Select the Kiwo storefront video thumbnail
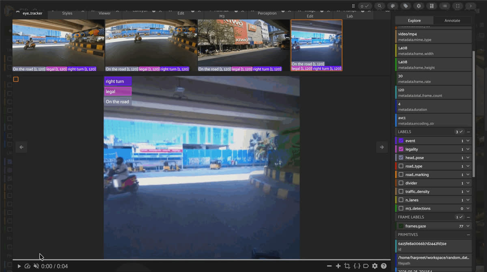This screenshot has height=272, width=487. coord(244,45)
